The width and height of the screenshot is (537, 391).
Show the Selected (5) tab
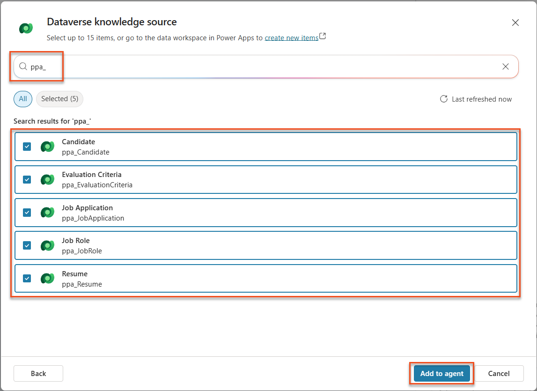click(x=59, y=99)
